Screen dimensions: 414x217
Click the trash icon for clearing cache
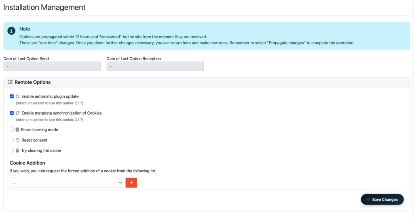(x=17, y=151)
